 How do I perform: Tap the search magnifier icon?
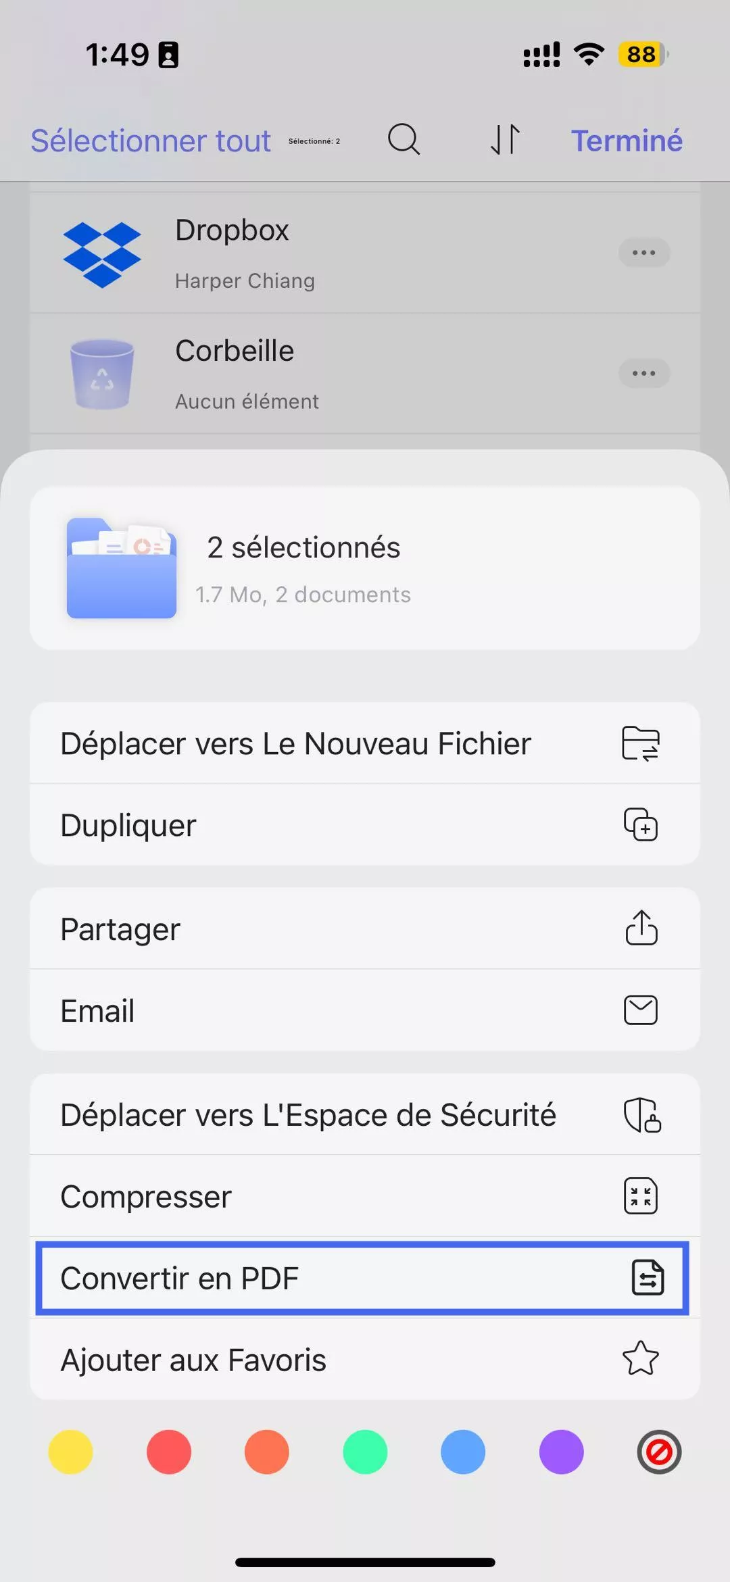pyautogui.click(x=404, y=140)
